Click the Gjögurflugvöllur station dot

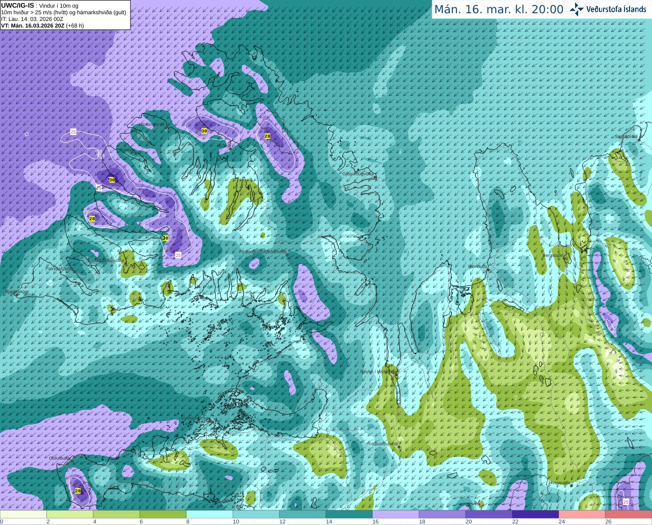(x=374, y=177)
